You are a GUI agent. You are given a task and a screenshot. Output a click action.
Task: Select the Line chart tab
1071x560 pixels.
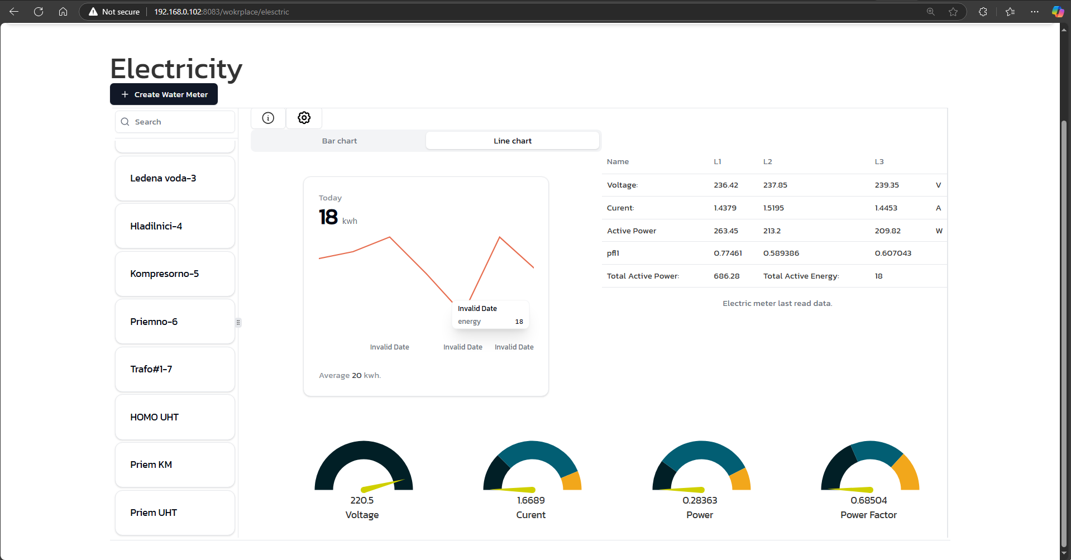(x=512, y=141)
